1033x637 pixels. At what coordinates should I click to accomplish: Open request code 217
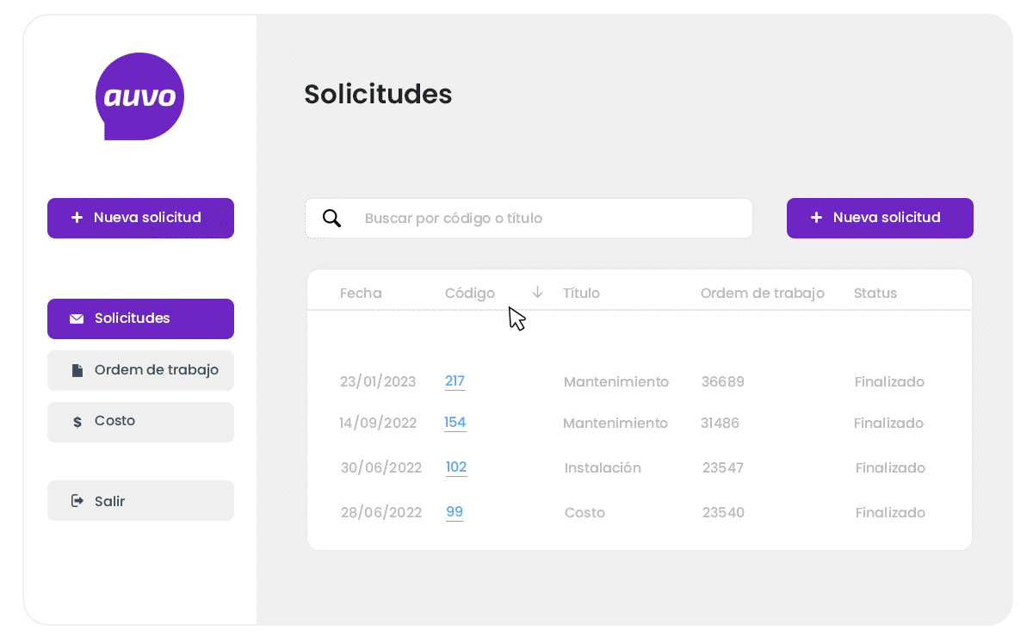(x=455, y=381)
